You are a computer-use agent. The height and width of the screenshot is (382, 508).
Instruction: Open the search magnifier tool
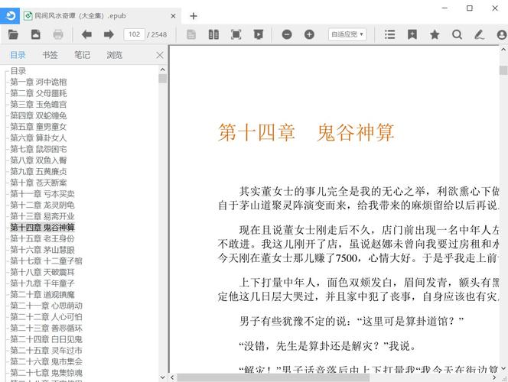457,34
